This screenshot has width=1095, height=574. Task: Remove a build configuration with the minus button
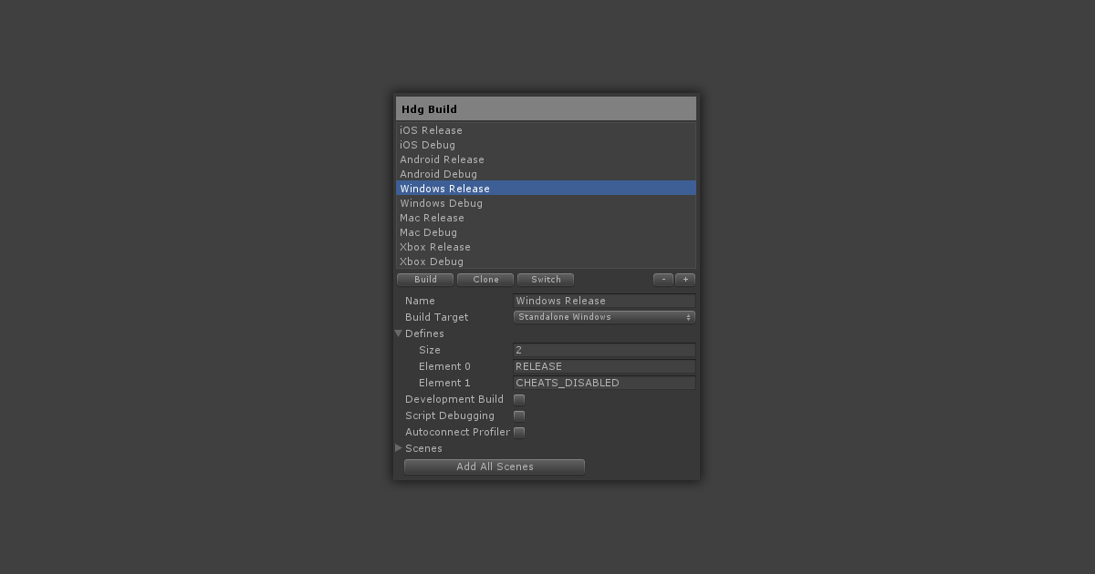[x=663, y=280]
